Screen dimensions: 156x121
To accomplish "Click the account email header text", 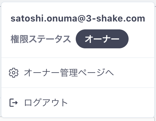I will click(x=78, y=18).
